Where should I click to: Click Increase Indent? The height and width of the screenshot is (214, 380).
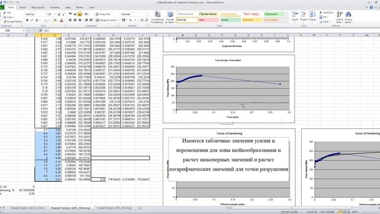point(91,20)
